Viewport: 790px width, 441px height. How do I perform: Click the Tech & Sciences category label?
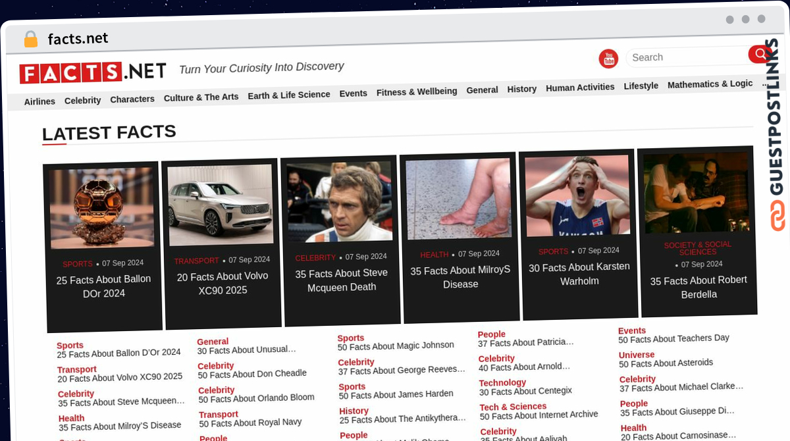[x=513, y=407]
